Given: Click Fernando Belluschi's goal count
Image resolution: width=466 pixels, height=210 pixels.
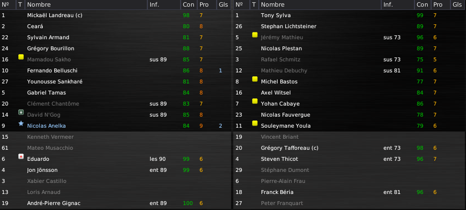Looking at the screenshot, I should [221, 71].
